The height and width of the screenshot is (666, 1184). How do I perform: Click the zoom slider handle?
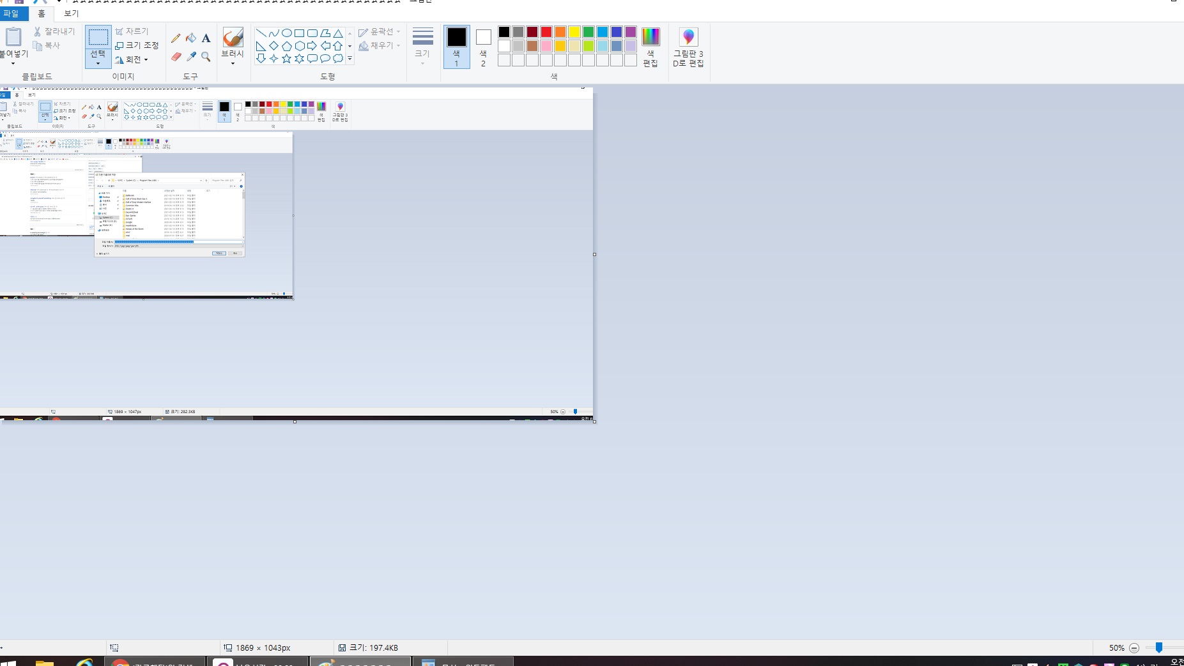pyautogui.click(x=1158, y=647)
